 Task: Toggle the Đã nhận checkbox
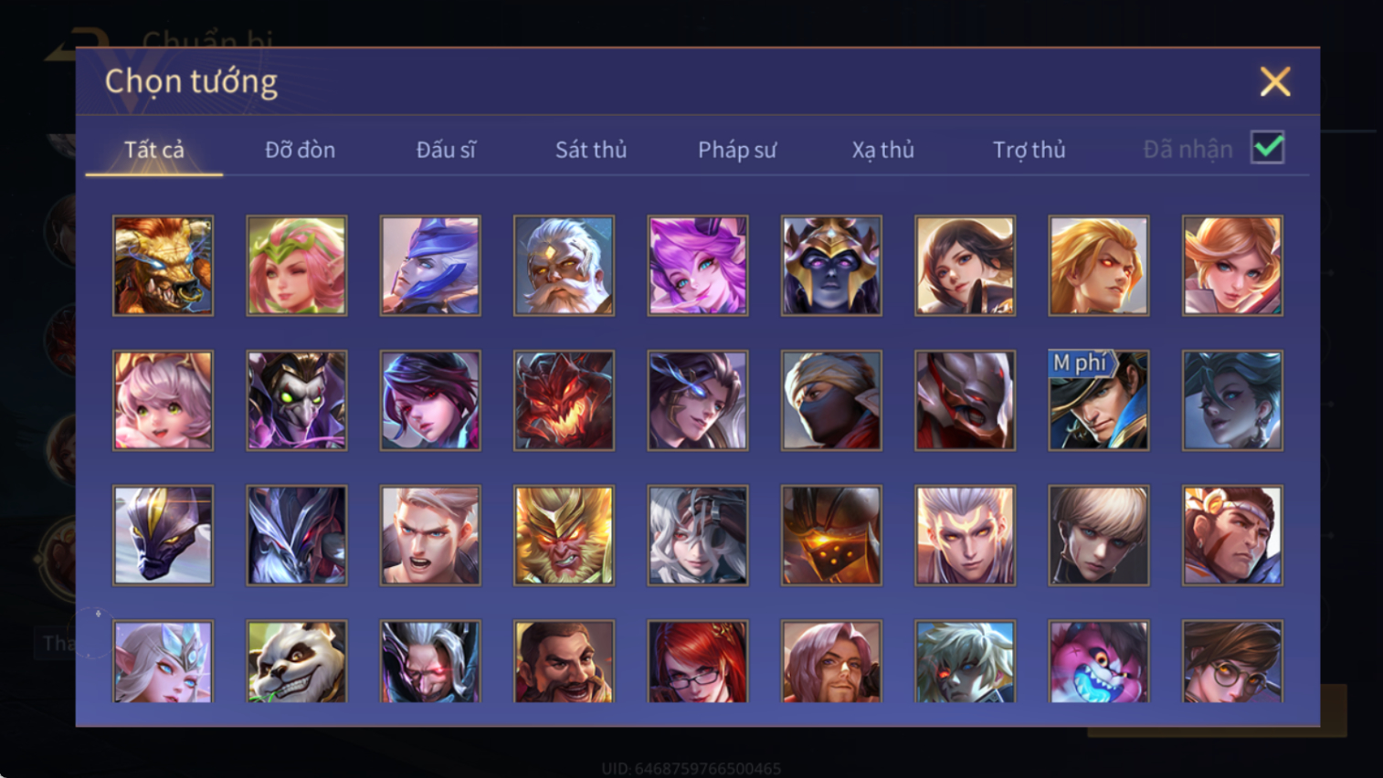pyautogui.click(x=1268, y=148)
